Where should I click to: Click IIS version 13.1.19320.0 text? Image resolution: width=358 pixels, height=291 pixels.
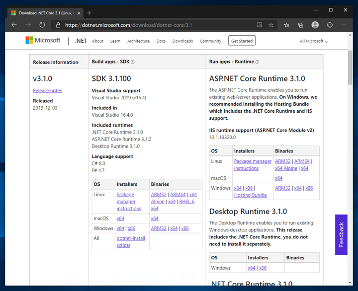coord(223,137)
